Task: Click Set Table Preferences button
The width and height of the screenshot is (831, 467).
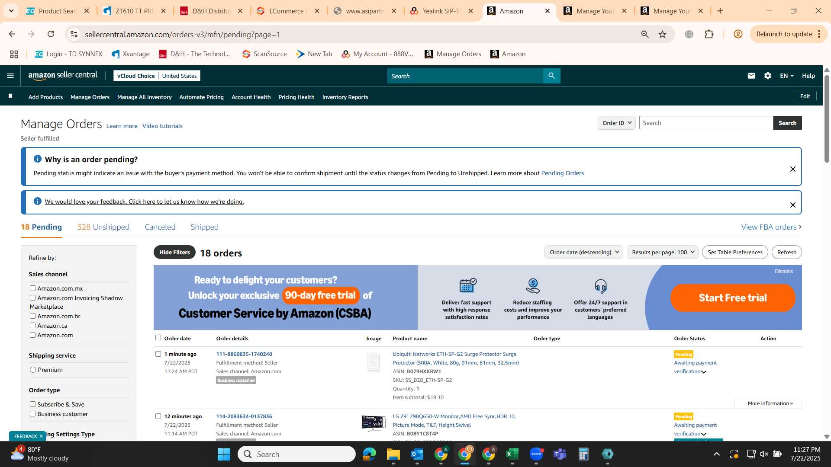Action: tap(735, 252)
